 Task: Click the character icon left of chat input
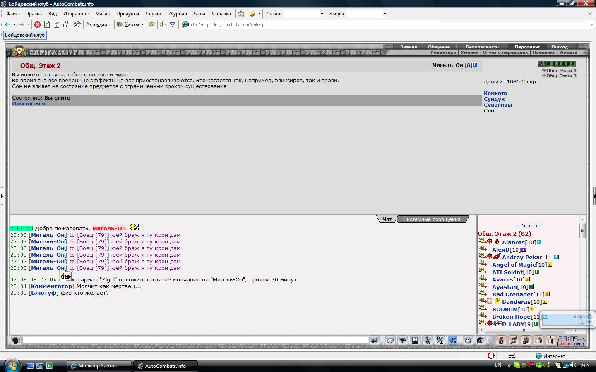pyautogui.click(x=16, y=340)
